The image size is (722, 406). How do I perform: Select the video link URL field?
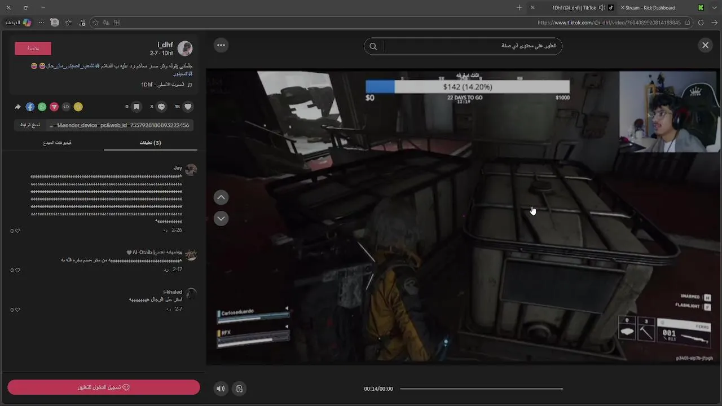coord(120,125)
